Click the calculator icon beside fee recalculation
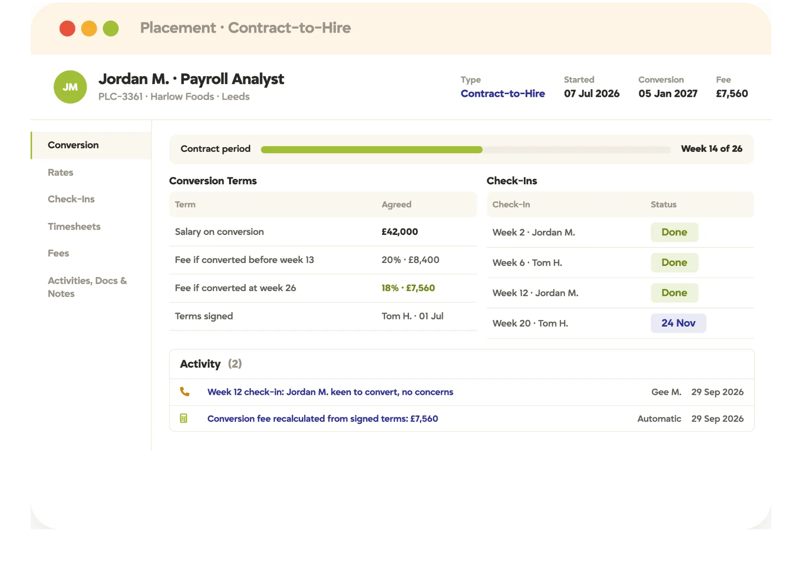This screenshot has width=802, height=570. 184,418
